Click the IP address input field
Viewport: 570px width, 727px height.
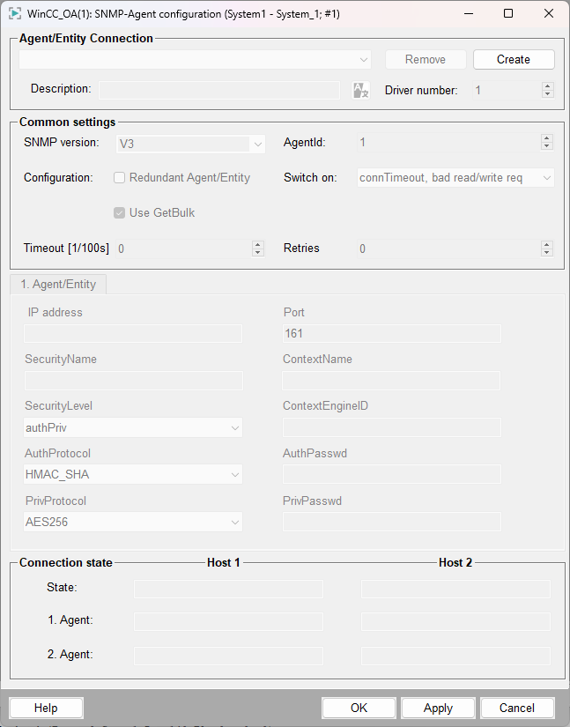coord(133,333)
